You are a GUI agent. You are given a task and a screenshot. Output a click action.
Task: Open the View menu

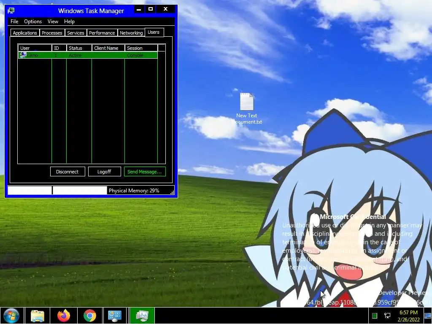tap(53, 22)
